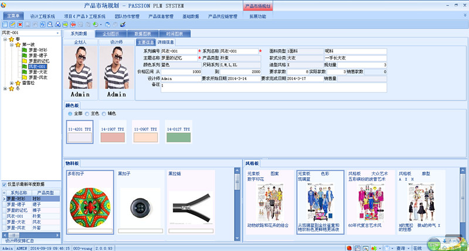Screen dimensions: 469x251
Task: Click the 备注 remarks input field
Action: click(x=274, y=87)
